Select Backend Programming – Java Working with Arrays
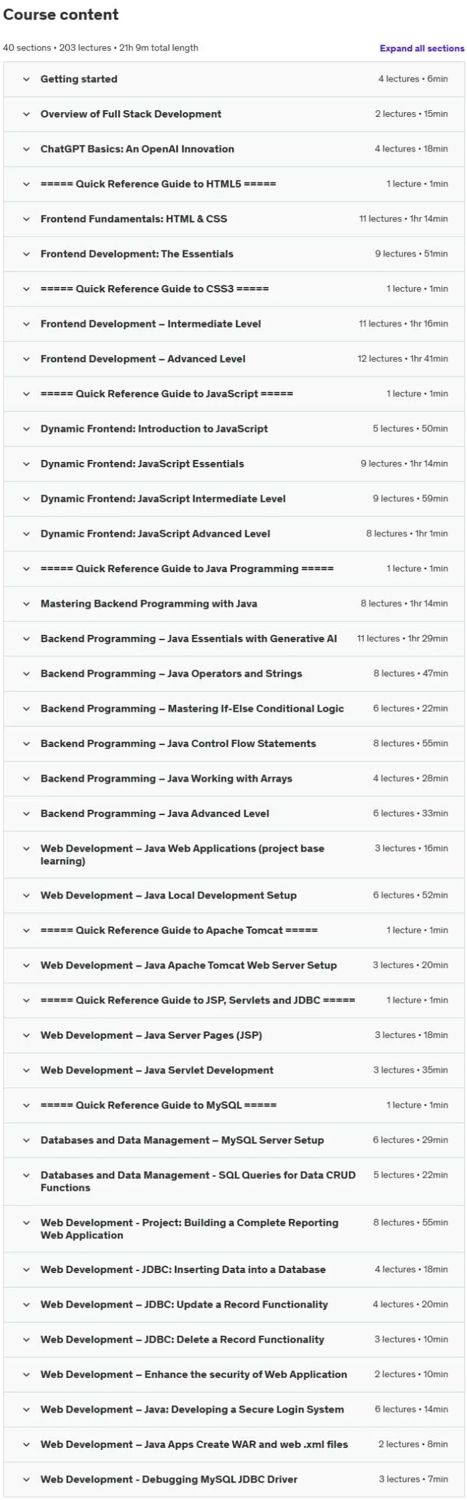 (x=233, y=778)
